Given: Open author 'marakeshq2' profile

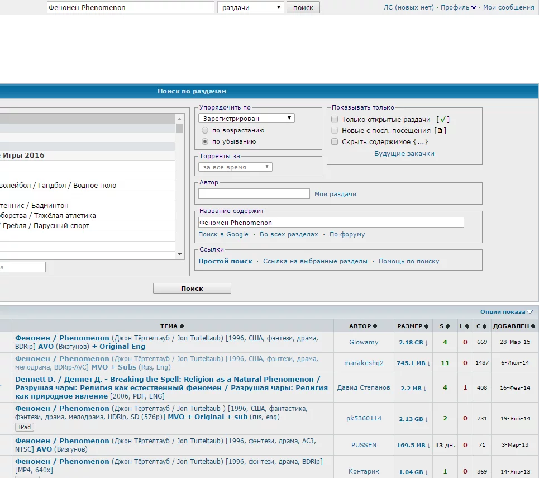Looking at the screenshot, I should pos(364,363).
